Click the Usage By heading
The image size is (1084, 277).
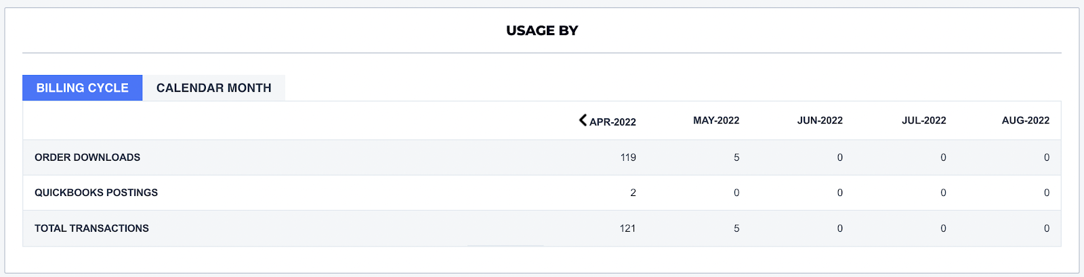coord(542,30)
